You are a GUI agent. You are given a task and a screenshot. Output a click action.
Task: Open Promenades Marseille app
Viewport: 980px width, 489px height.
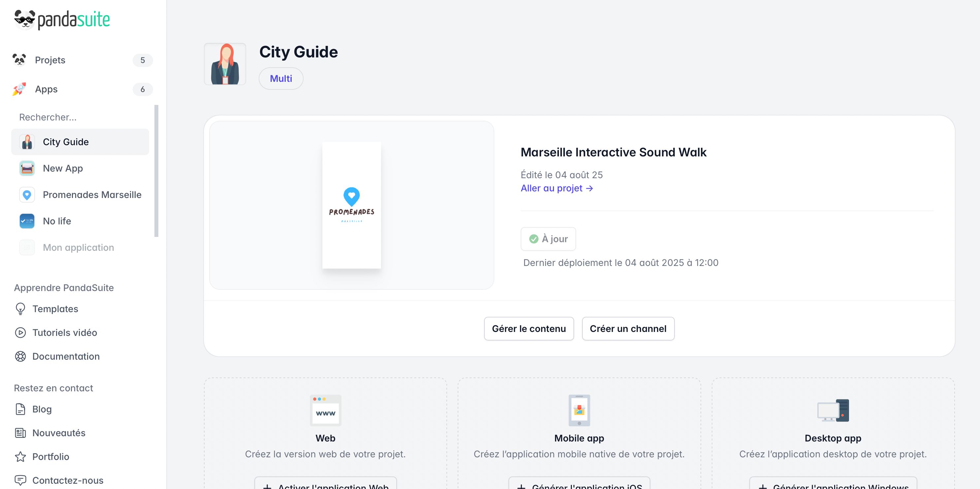(92, 194)
